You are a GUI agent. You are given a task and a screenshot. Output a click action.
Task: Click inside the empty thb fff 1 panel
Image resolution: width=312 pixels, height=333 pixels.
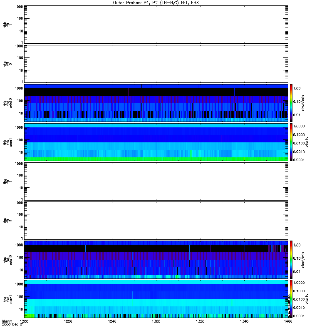pos(156,25)
